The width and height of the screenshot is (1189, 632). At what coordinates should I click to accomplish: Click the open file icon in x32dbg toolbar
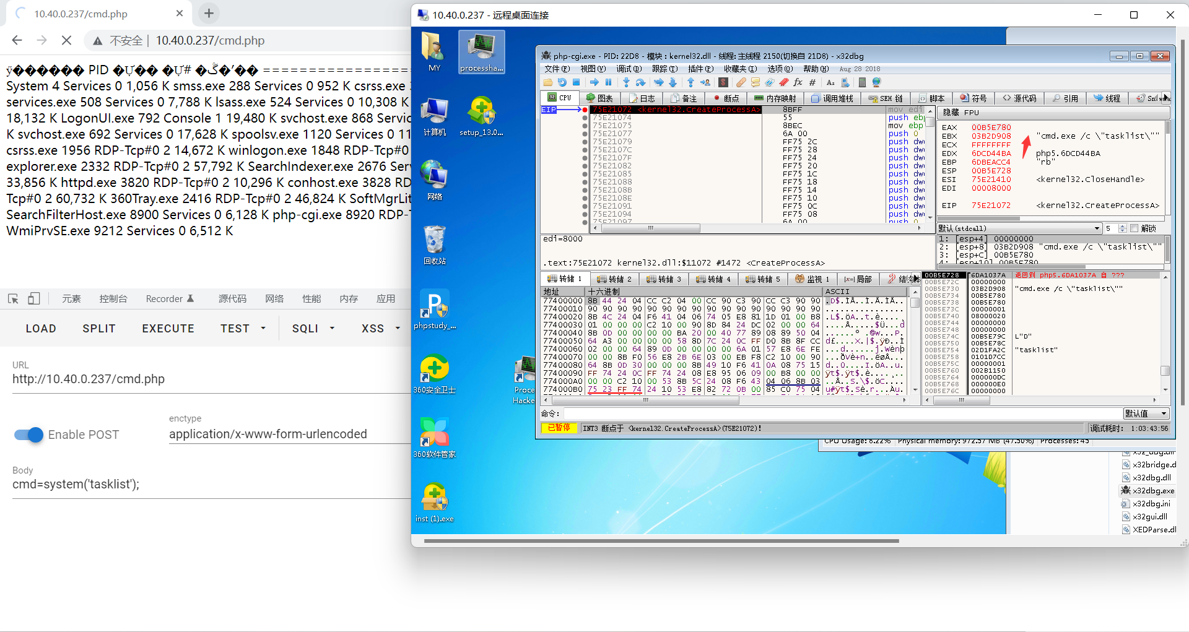[x=548, y=82]
